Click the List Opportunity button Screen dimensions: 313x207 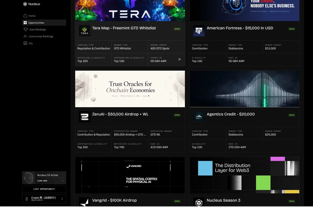click(x=44, y=189)
